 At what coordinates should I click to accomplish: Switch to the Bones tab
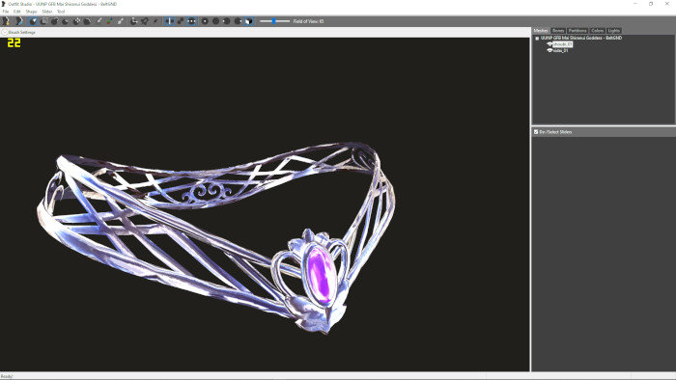point(558,31)
